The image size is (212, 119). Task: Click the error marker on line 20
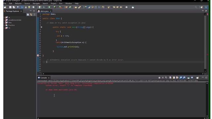coord(38,56)
